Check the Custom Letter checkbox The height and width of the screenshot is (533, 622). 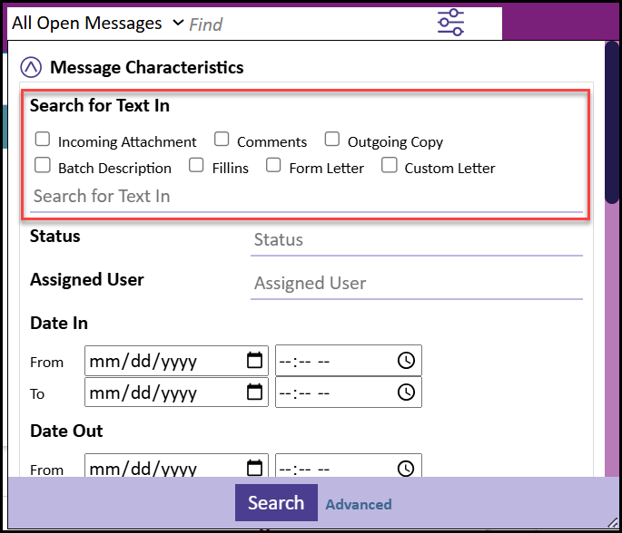click(389, 166)
